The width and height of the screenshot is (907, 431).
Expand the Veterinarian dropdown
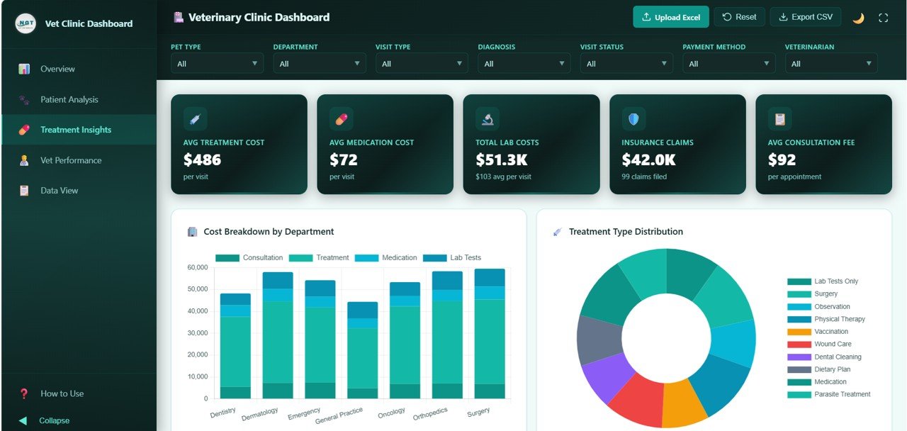click(830, 63)
